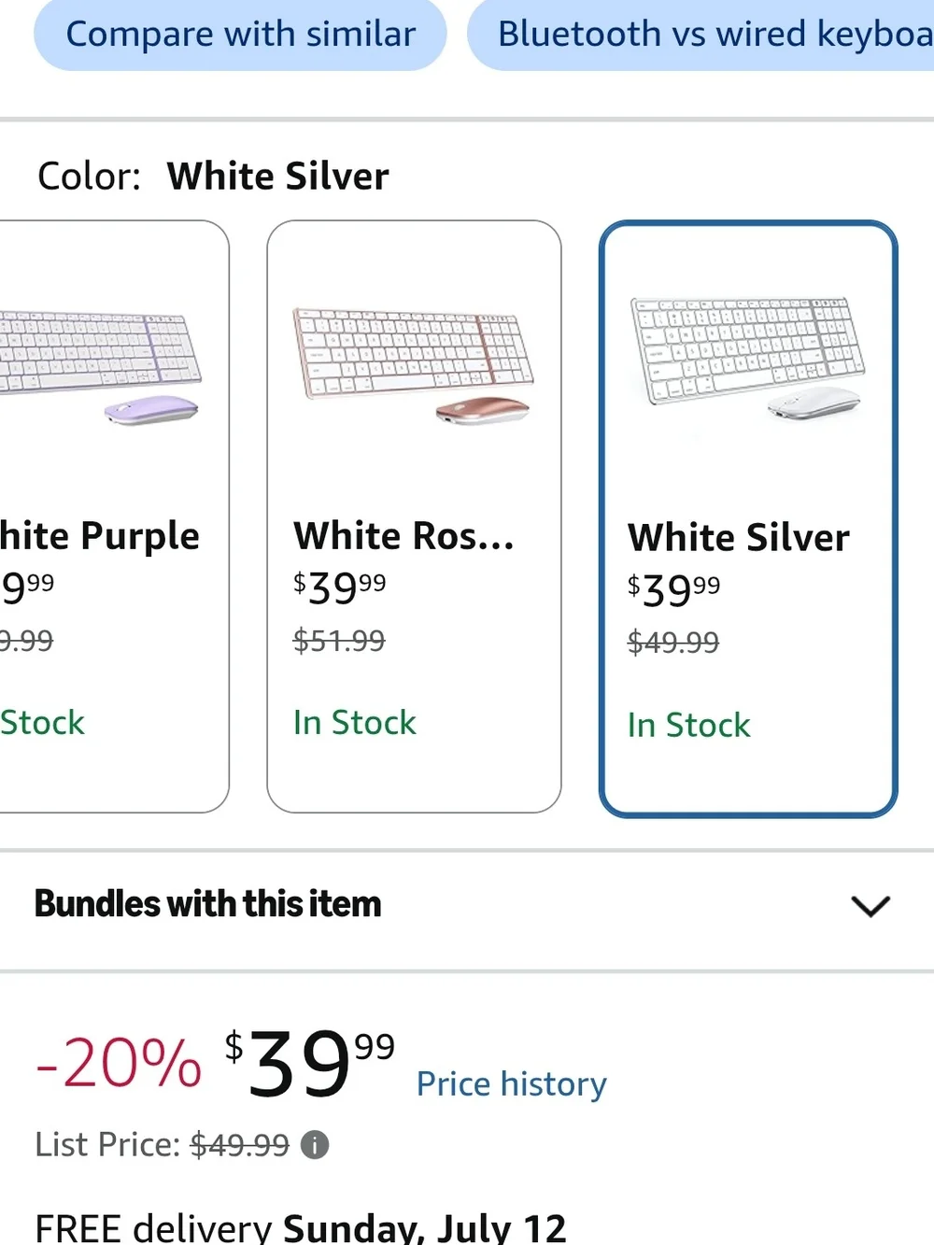Click the $51.99 strikethrough price
Viewport: 934px width, 1245px height.
pyautogui.click(x=339, y=641)
